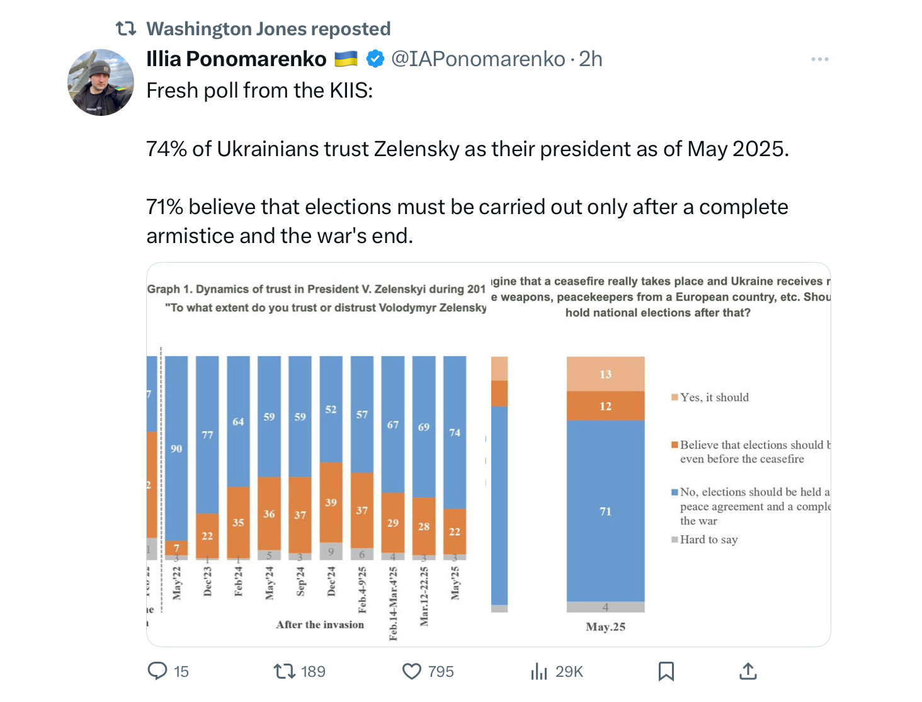Open view analytics bar chart icon
Screen dimensions: 922x702
pos(539,671)
